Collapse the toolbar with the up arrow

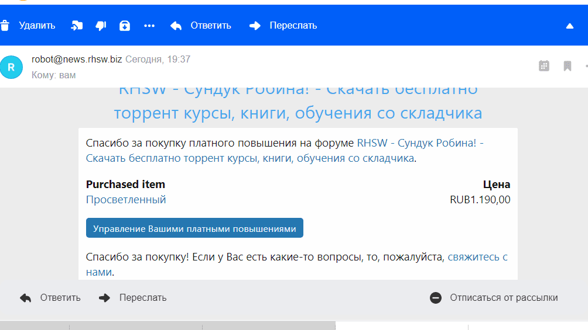click(x=569, y=26)
